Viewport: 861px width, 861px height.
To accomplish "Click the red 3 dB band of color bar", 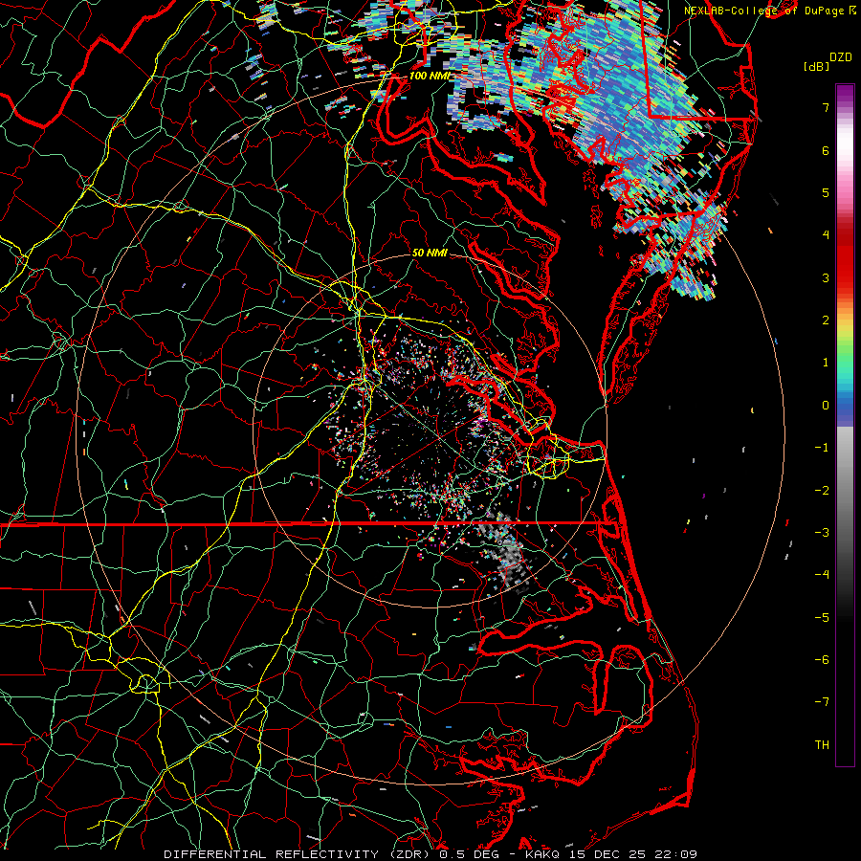I will pos(845,269).
